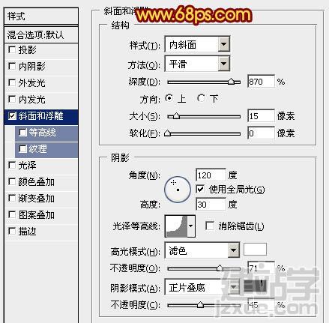Open the 方法 dropdown showing 平滑
The image size is (329, 323).
click(197, 64)
